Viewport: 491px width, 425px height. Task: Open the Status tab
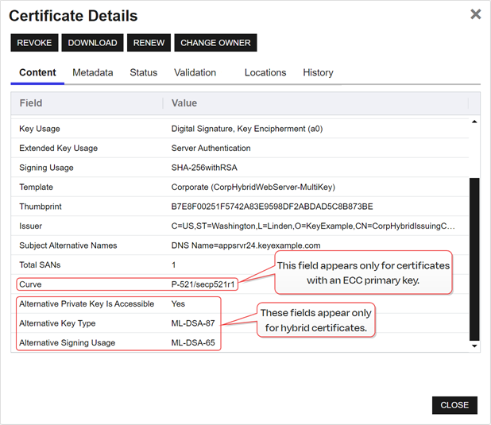[x=143, y=72]
